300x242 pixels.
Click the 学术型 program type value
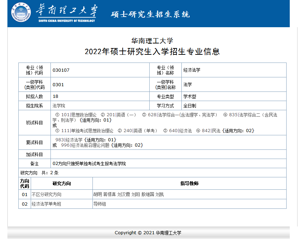tap(190, 96)
